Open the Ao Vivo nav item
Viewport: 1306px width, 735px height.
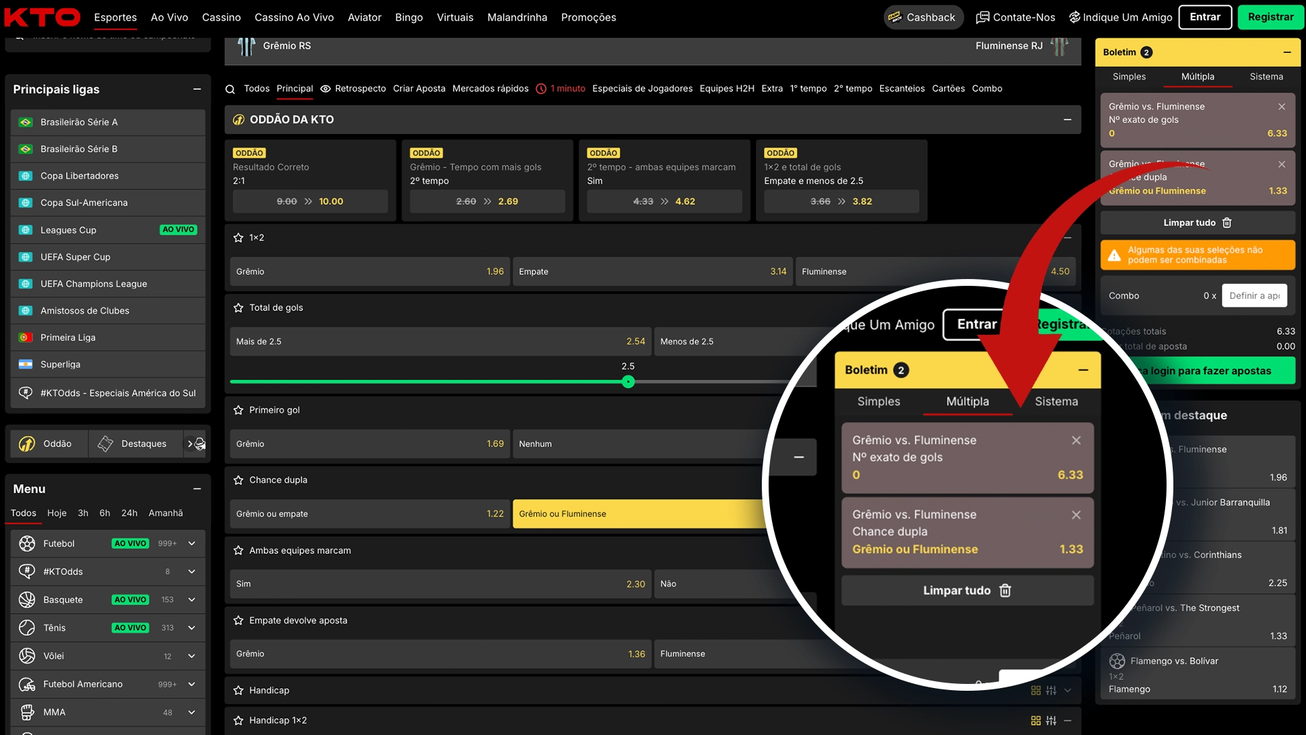(169, 18)
